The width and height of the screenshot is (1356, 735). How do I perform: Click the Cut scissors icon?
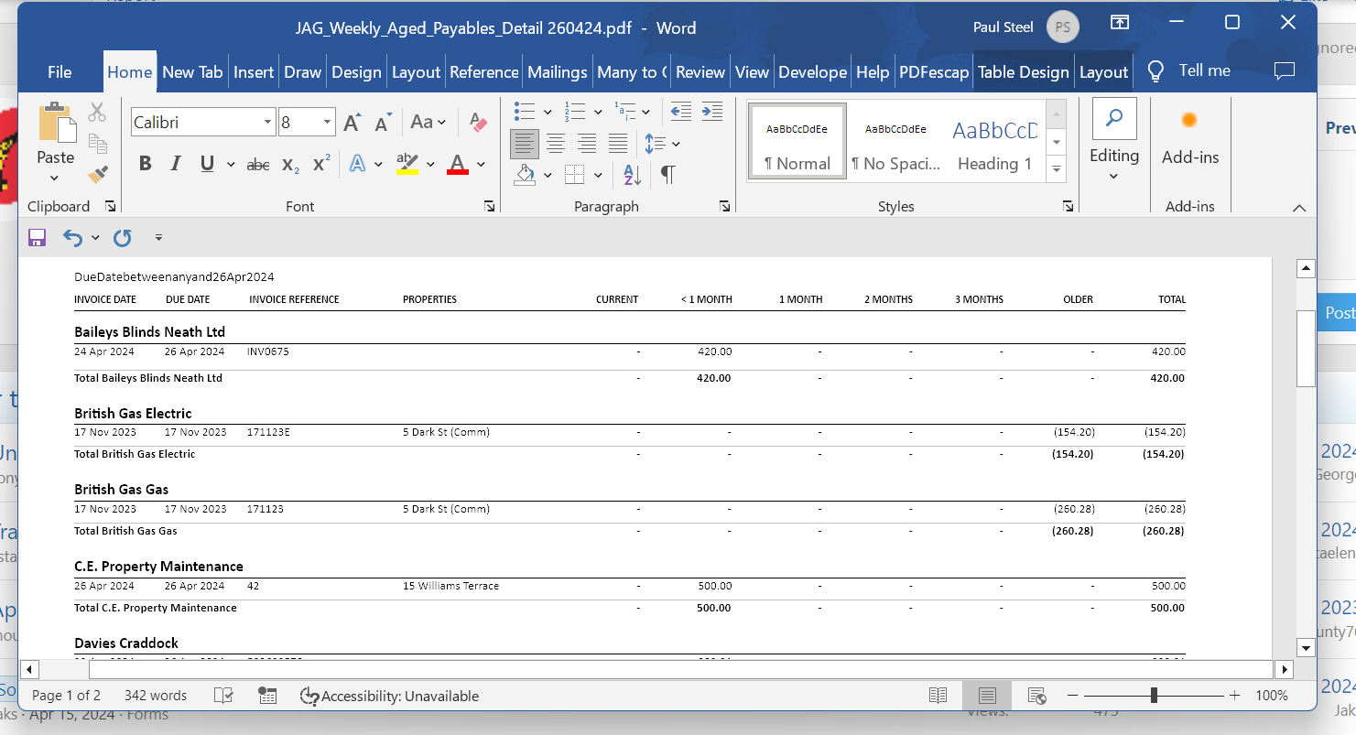97,113
